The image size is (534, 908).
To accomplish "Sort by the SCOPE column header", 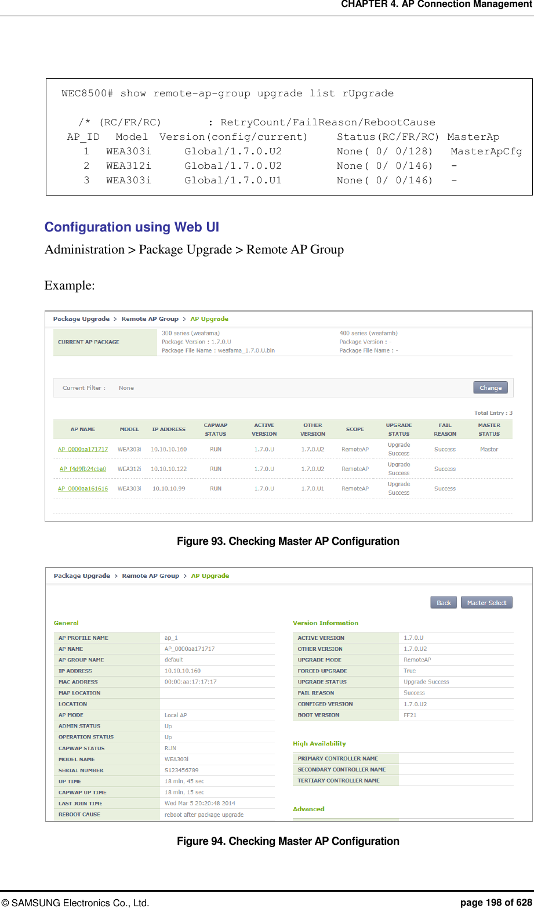I will click(x=355, y=429).
